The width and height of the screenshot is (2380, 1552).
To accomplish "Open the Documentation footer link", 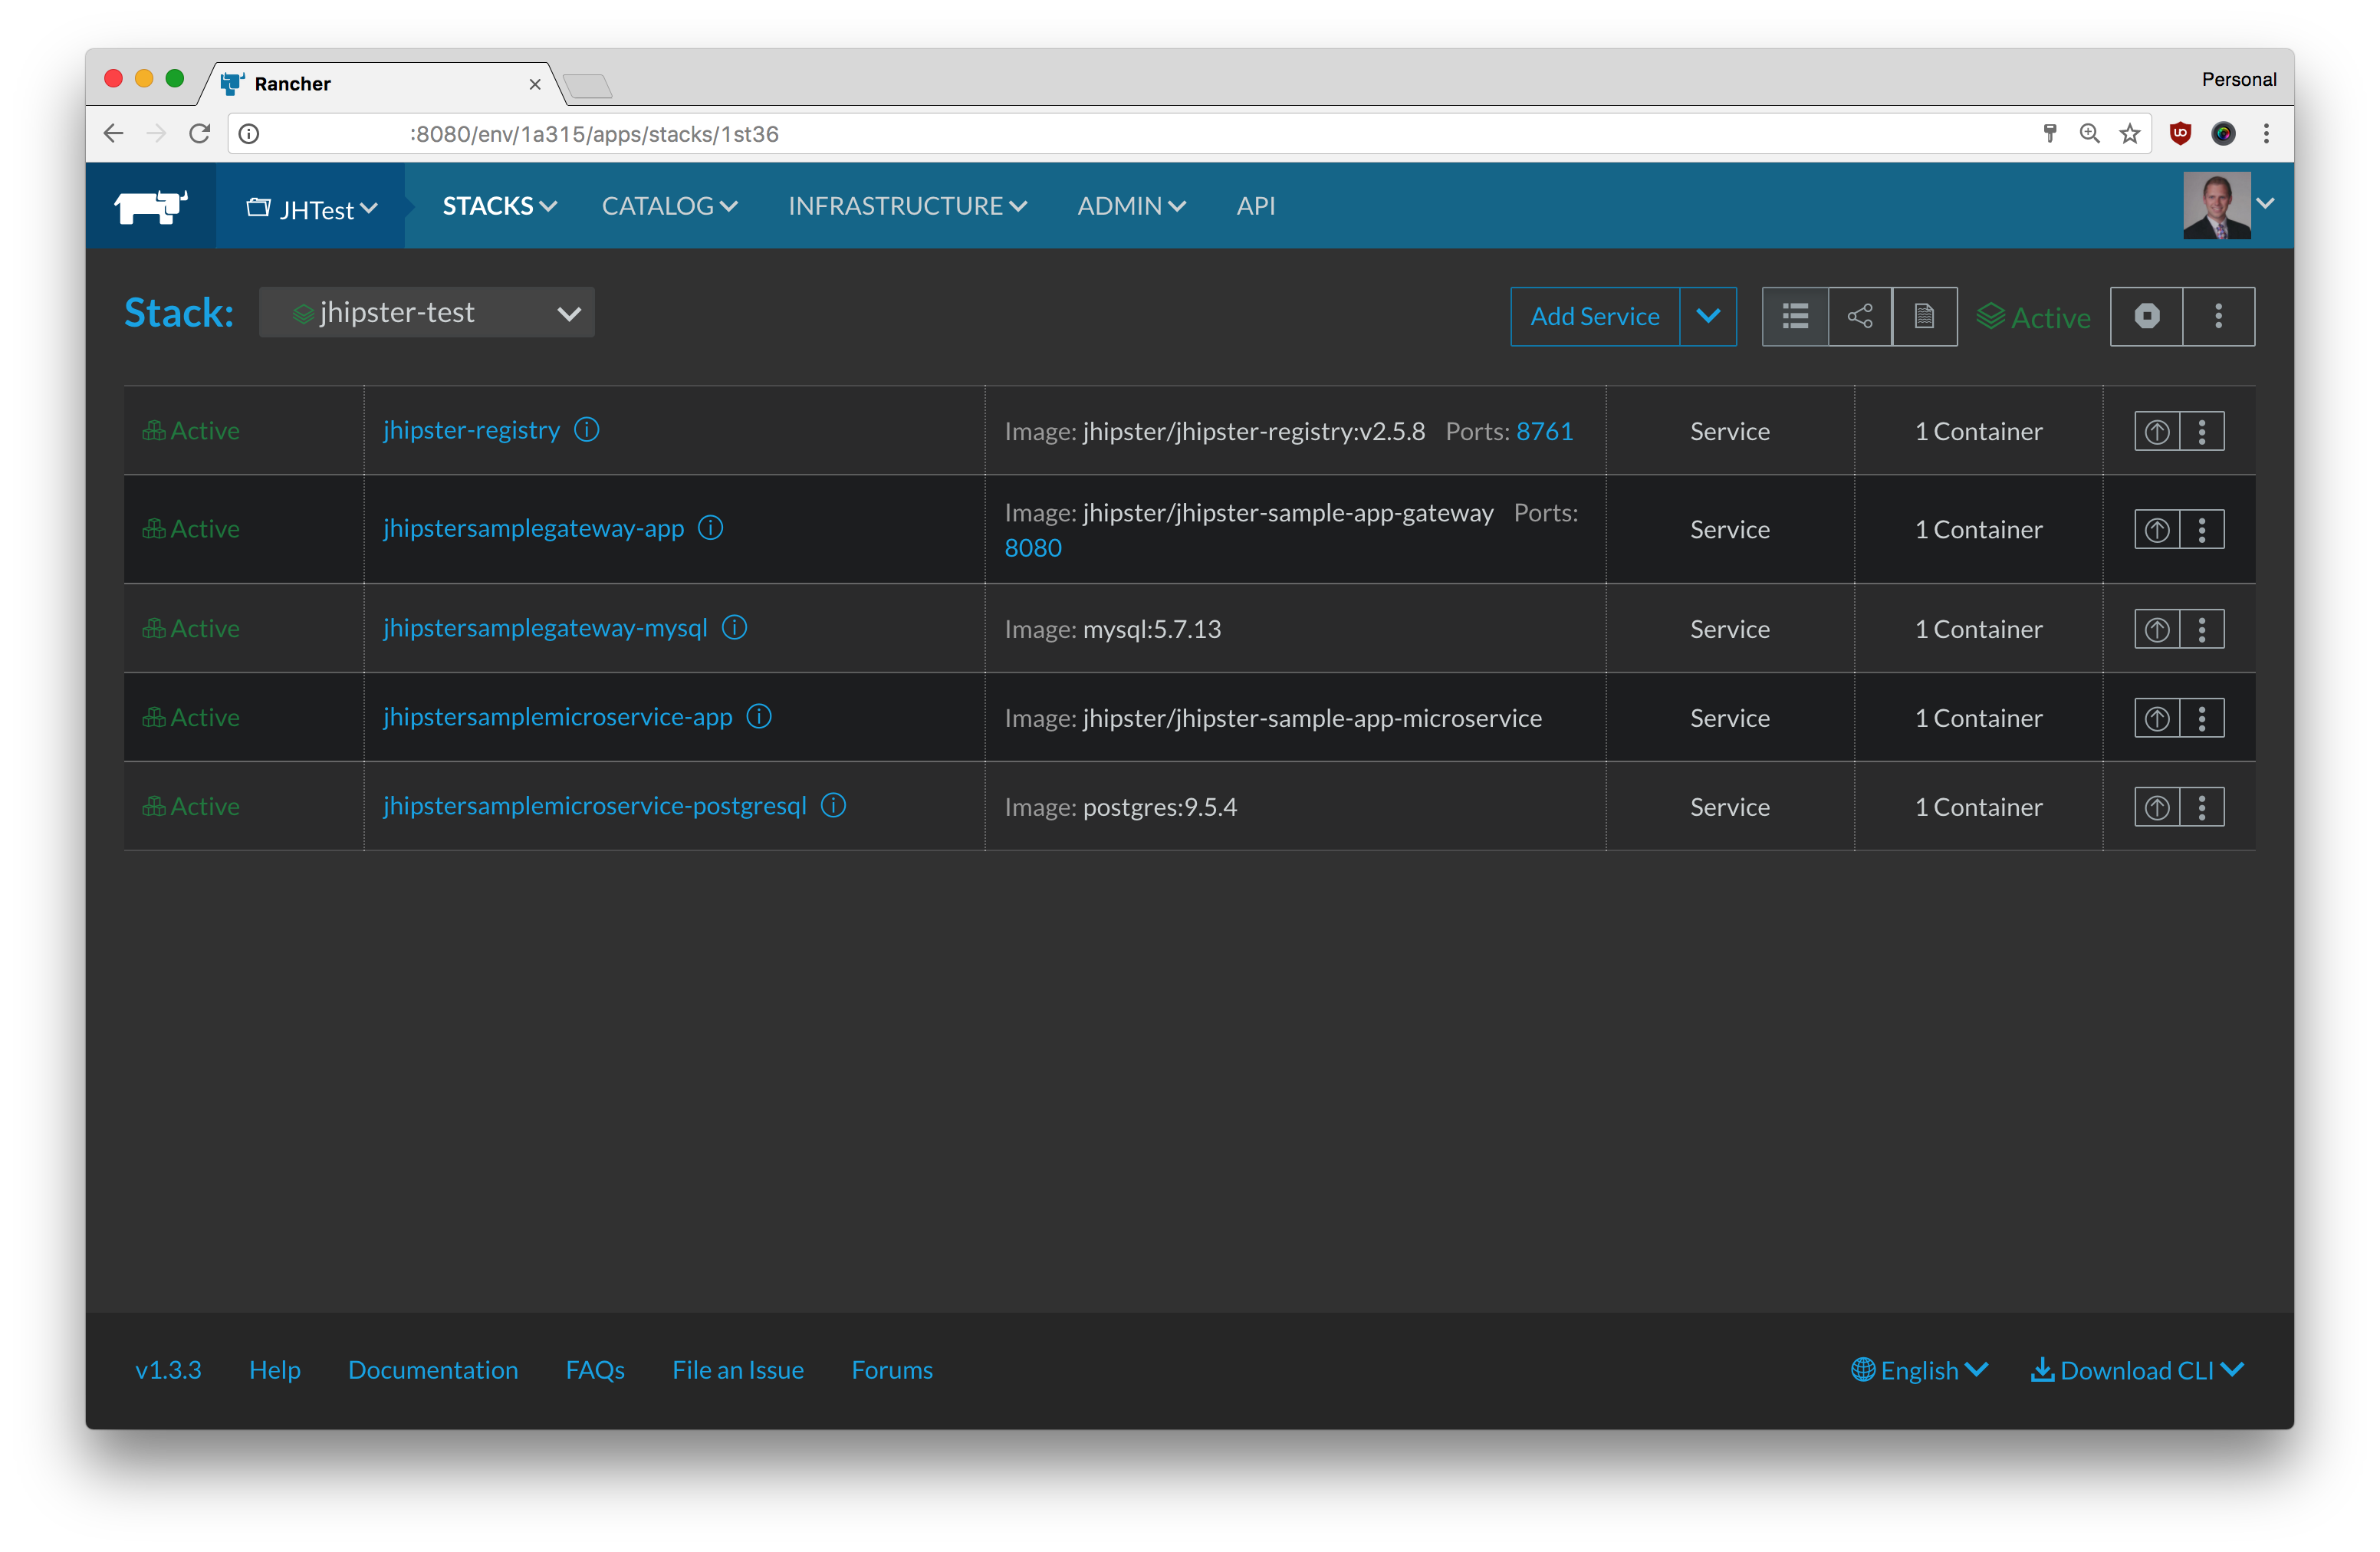I will tap(433, 1370).
